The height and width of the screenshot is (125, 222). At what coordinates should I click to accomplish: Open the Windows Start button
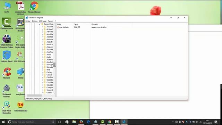(3, 122)
